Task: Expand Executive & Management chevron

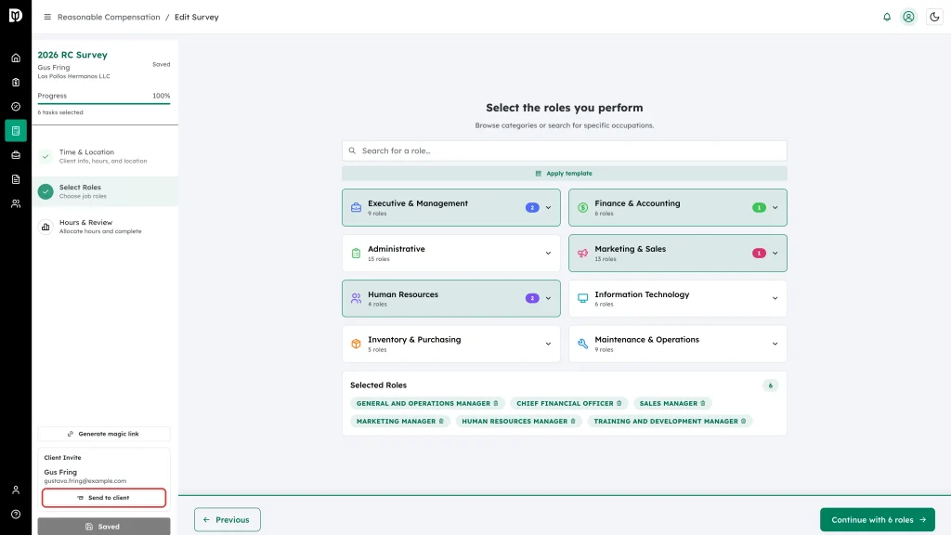Action: [548, 207]
